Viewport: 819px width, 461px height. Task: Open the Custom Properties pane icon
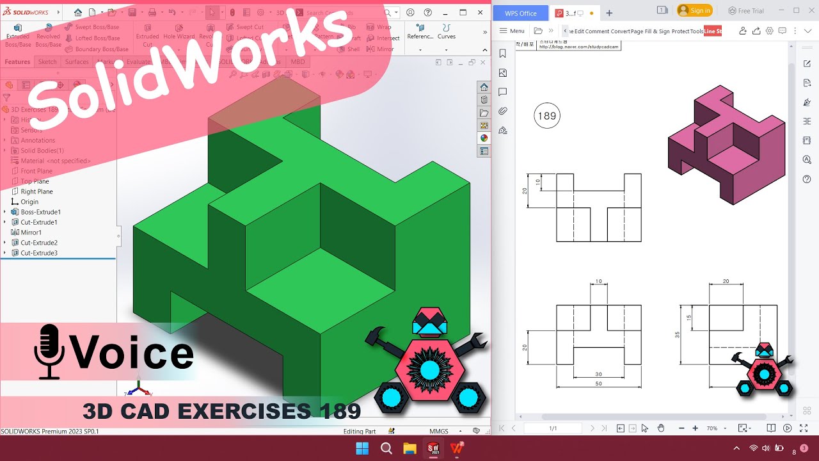click(x=484, y=151)
